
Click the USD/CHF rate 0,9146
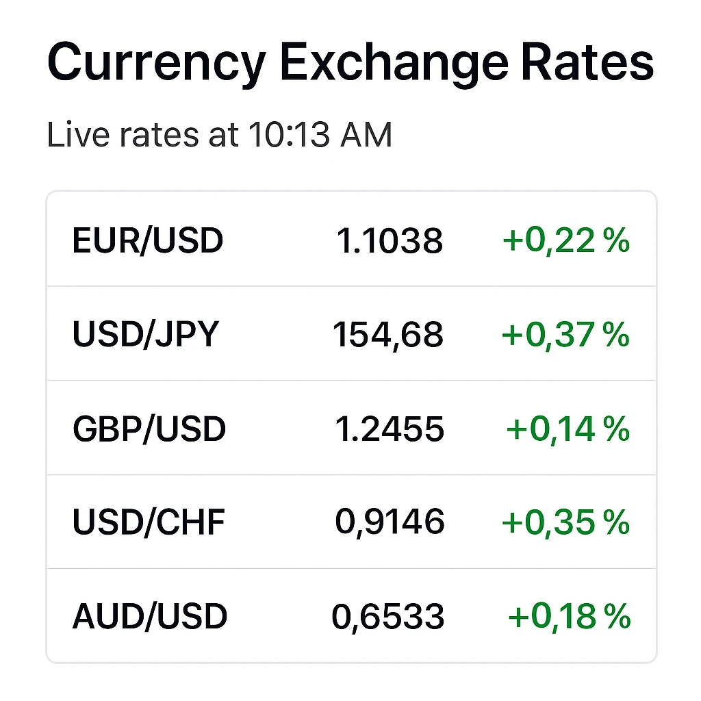(390, 523)
